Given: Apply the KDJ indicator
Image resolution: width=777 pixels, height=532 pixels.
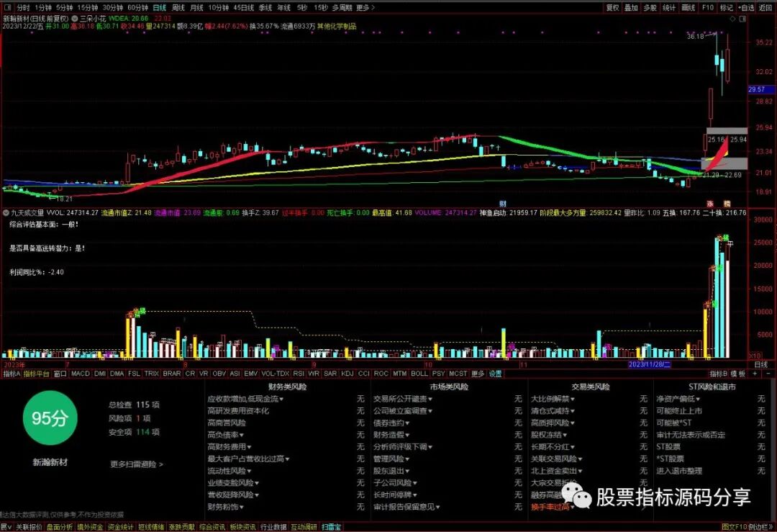Looking at the screenshot, I should (x=347, y=374).
